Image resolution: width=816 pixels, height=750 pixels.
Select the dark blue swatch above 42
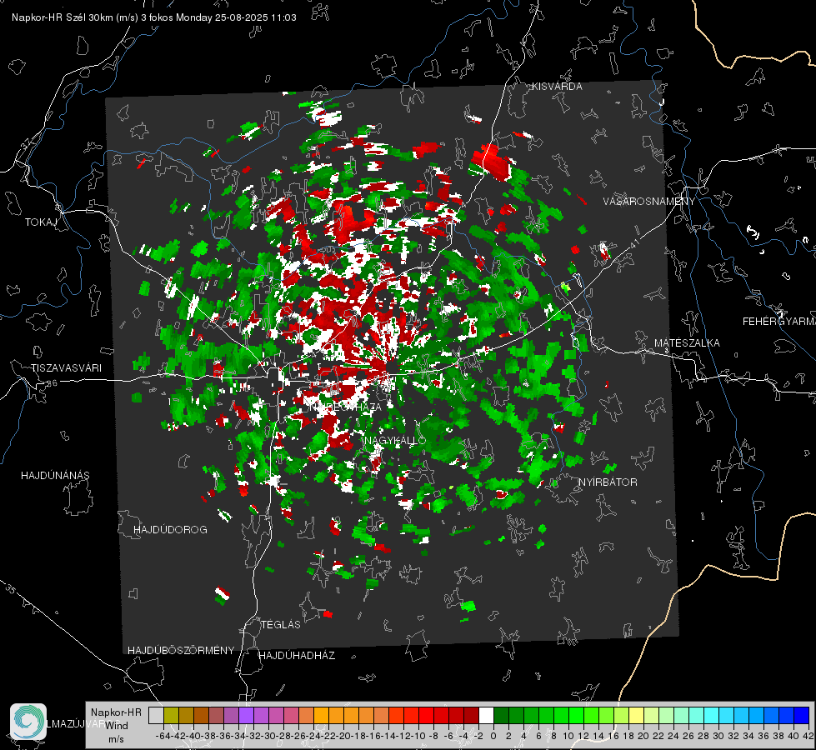802,716
